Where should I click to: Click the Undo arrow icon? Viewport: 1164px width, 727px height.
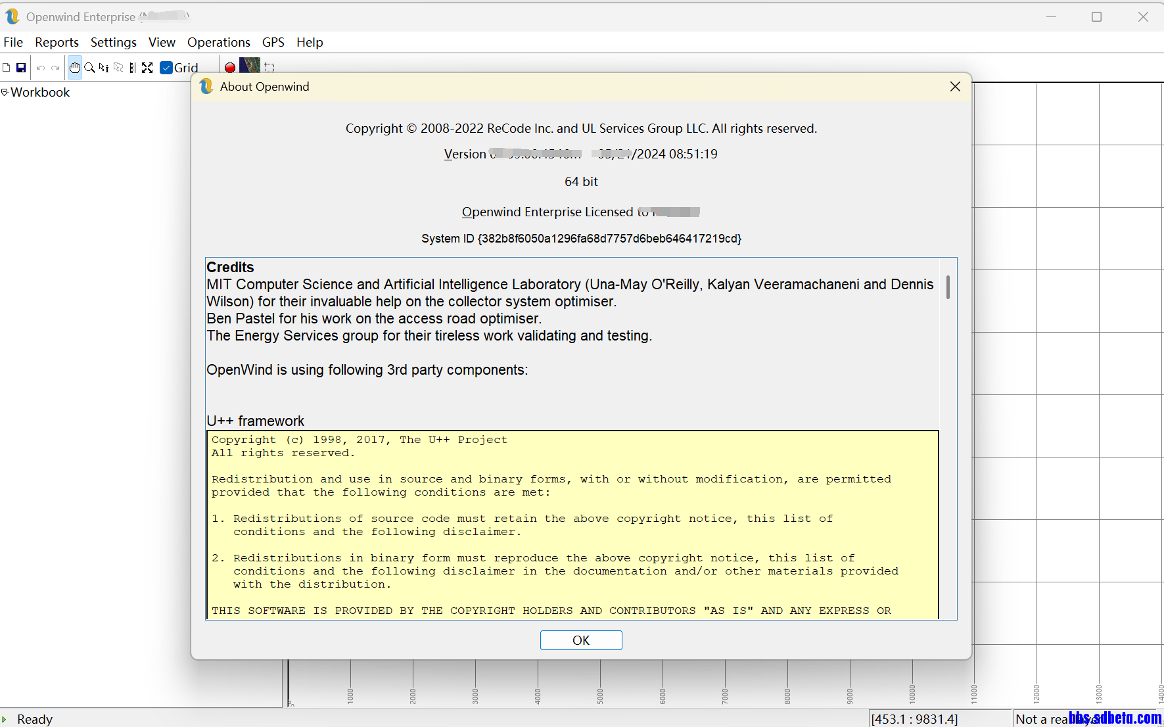(x=41, y=68)
